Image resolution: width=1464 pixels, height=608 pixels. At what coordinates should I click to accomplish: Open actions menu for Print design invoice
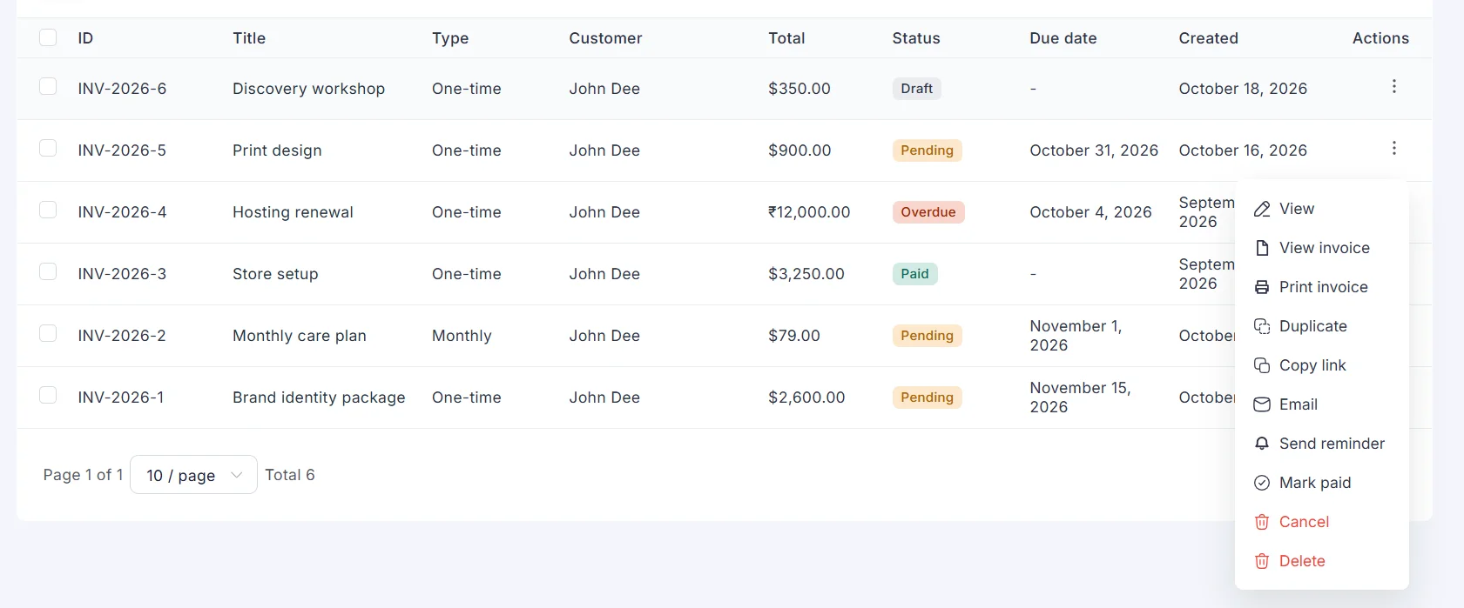pyautogui.click(x=1393, y=148)
